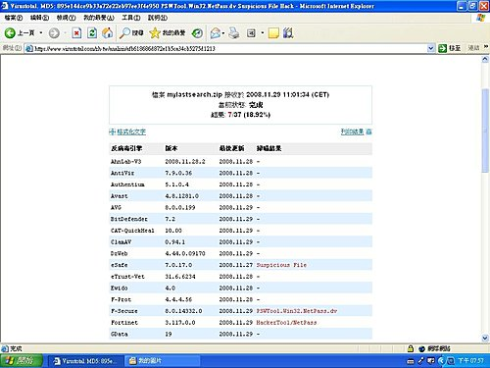The image size is (490, 368).
Task: Click the Internet zone globe in status bar
Action: (421, 348)
